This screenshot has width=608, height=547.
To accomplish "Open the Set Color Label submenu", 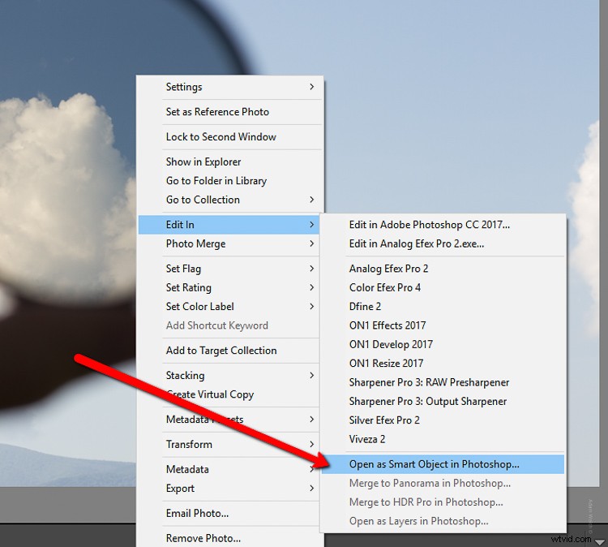I will click(x=229, y=306).
